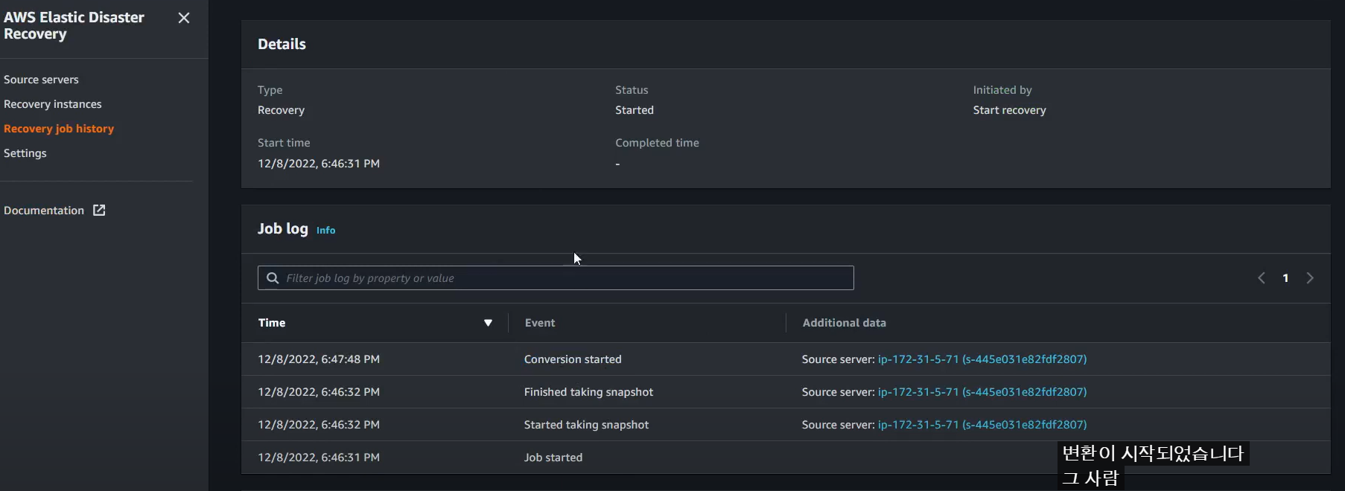Close the AWS Elastic Disaster Recovery sidebar
Screen dimensions: 1345x491
click(184, 18)
